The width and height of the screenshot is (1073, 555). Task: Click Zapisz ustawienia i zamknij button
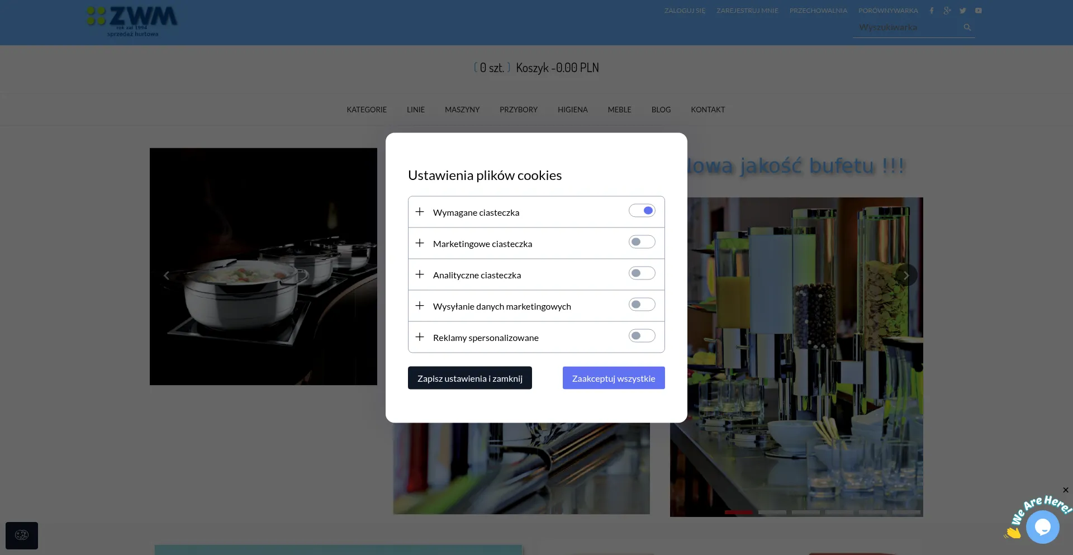pyautogui.click(x=470, y=378)
